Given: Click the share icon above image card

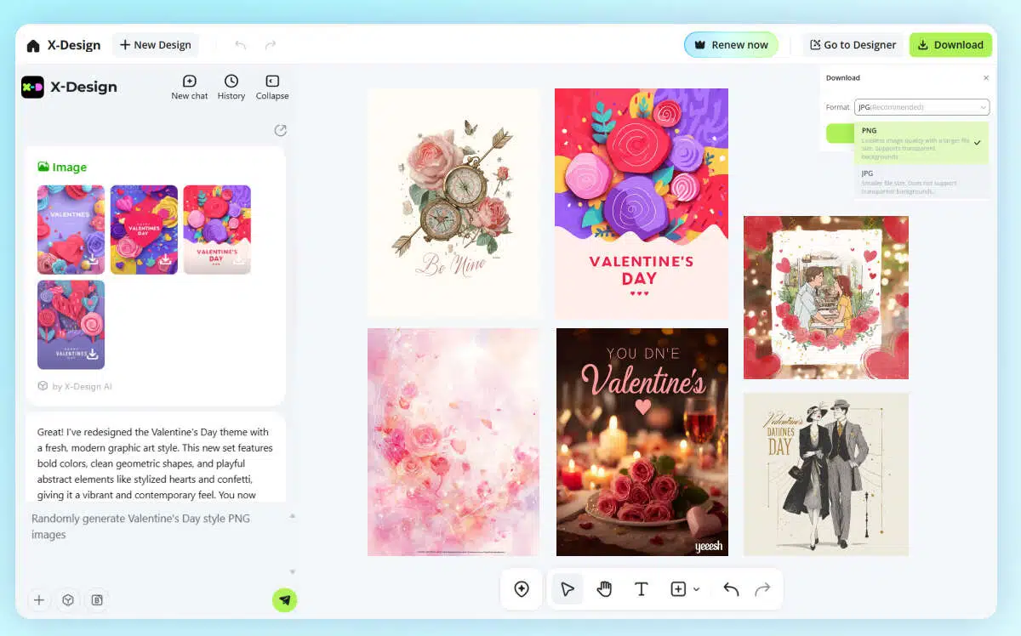Looking at the screenshot, I should [x=280, y=130].
